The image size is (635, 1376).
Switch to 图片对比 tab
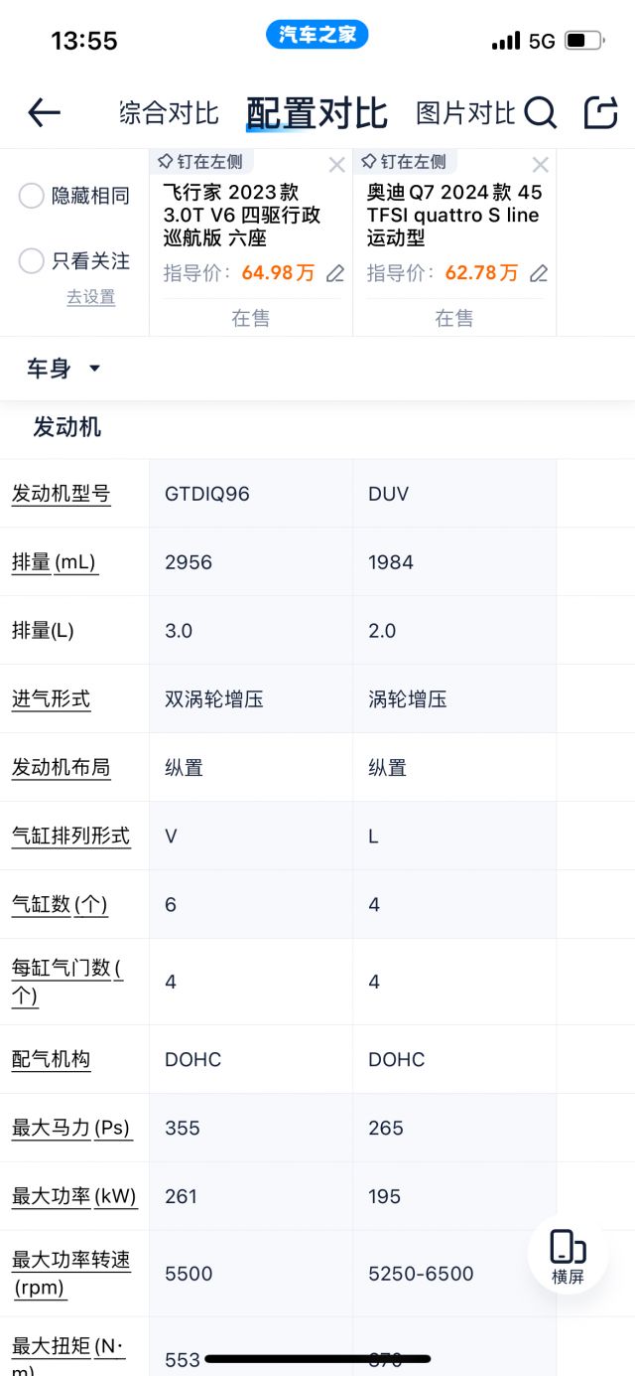[464, 113]
